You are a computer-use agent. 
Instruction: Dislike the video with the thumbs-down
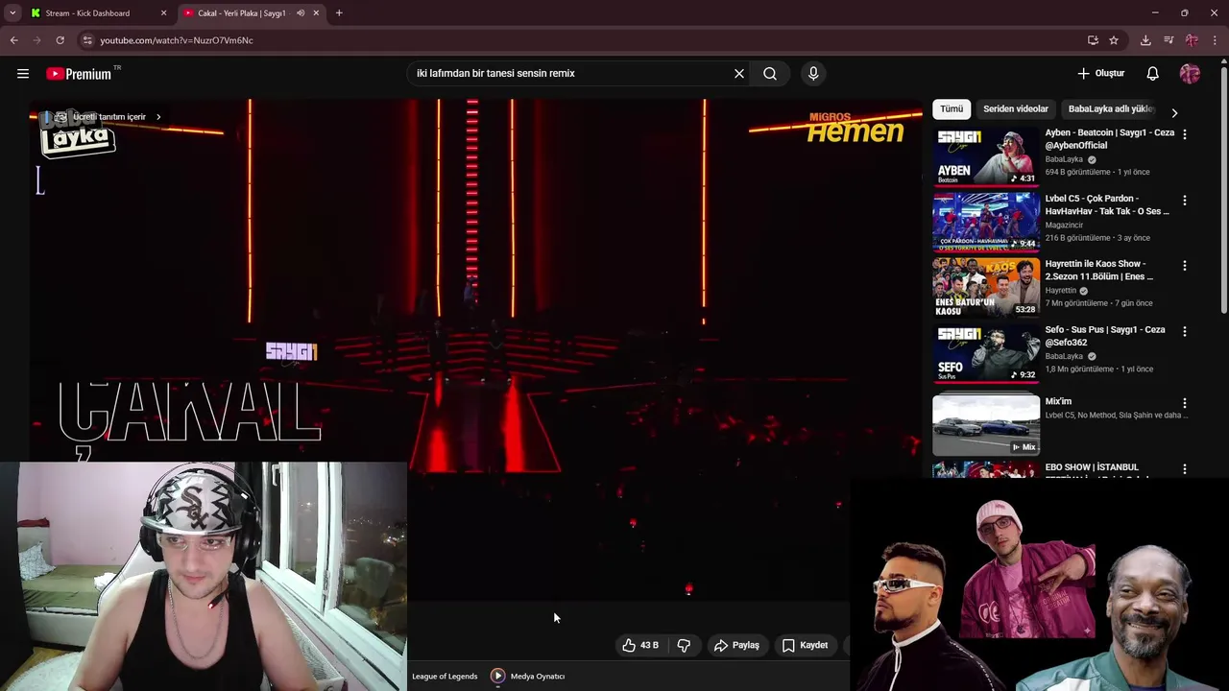[x=684, y=645]
